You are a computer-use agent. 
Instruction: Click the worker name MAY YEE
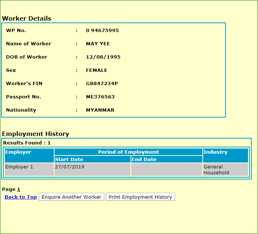(x=98, y=44)
